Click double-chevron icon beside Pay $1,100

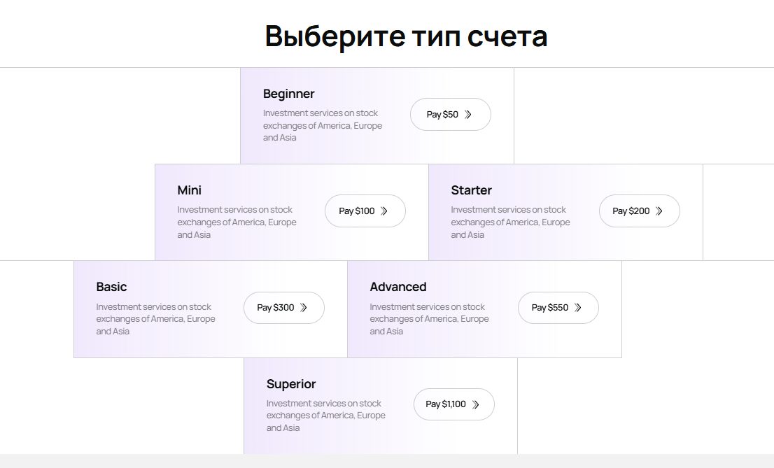coord(476,404)
